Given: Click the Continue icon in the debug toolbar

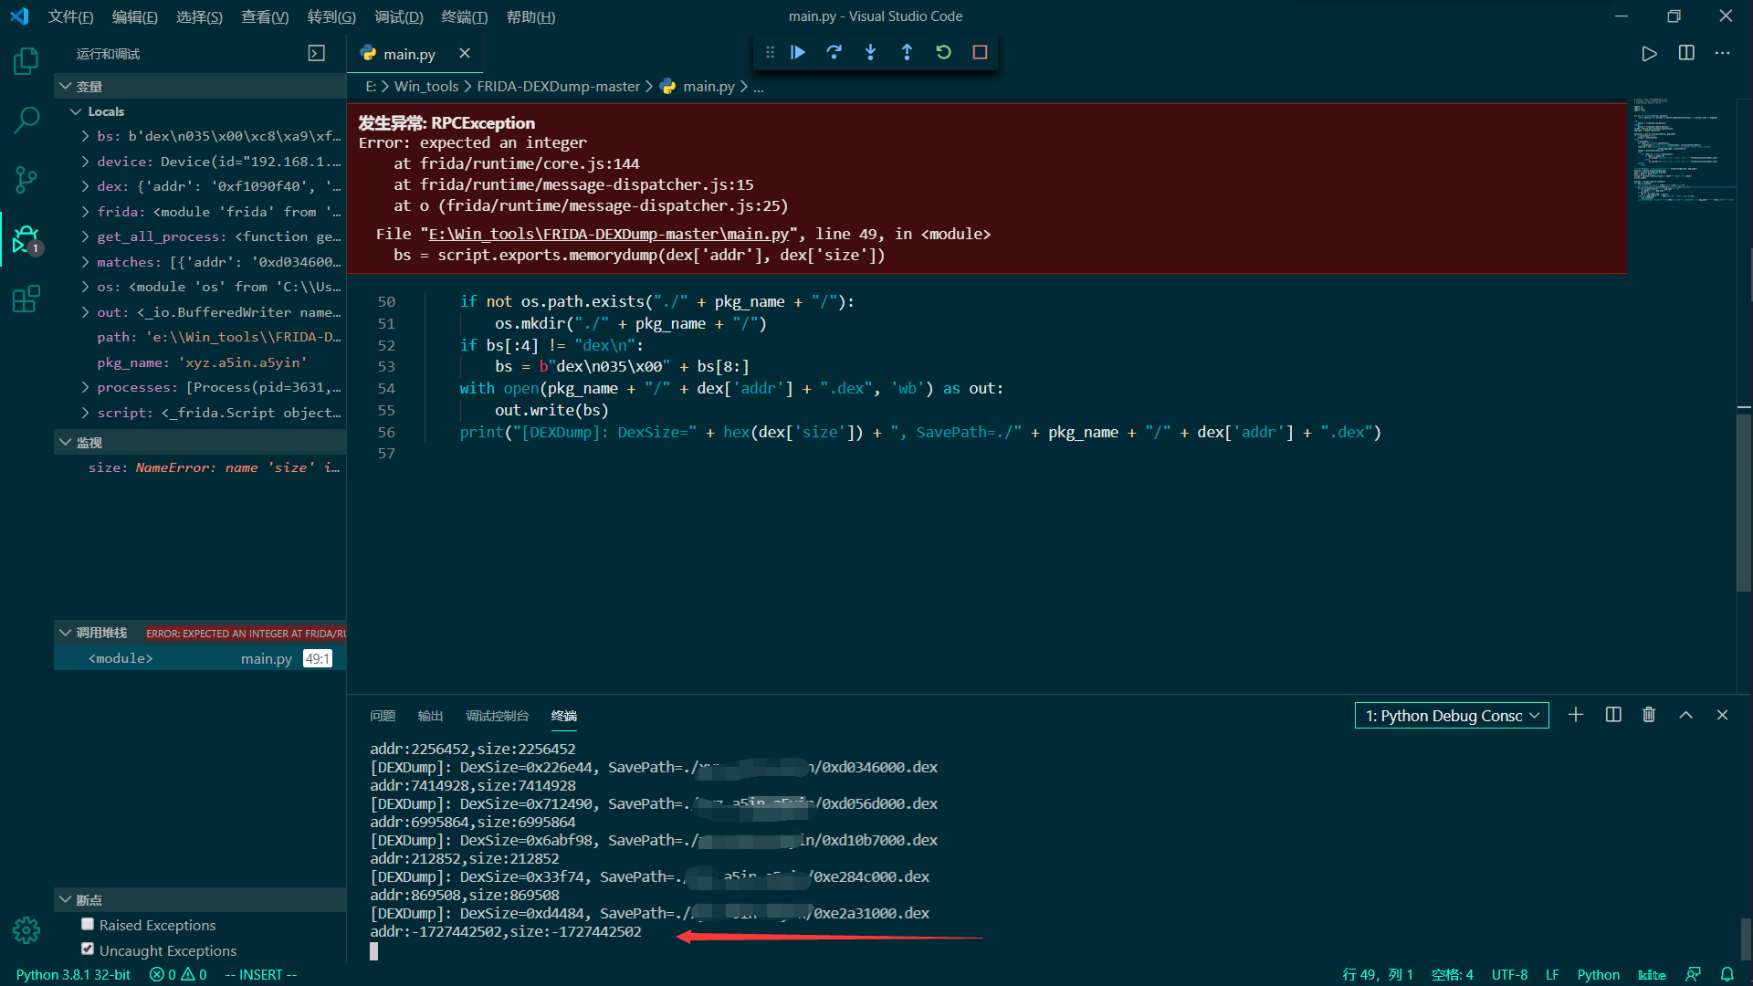Looking at the screenshot, I should tap(797, 52).
